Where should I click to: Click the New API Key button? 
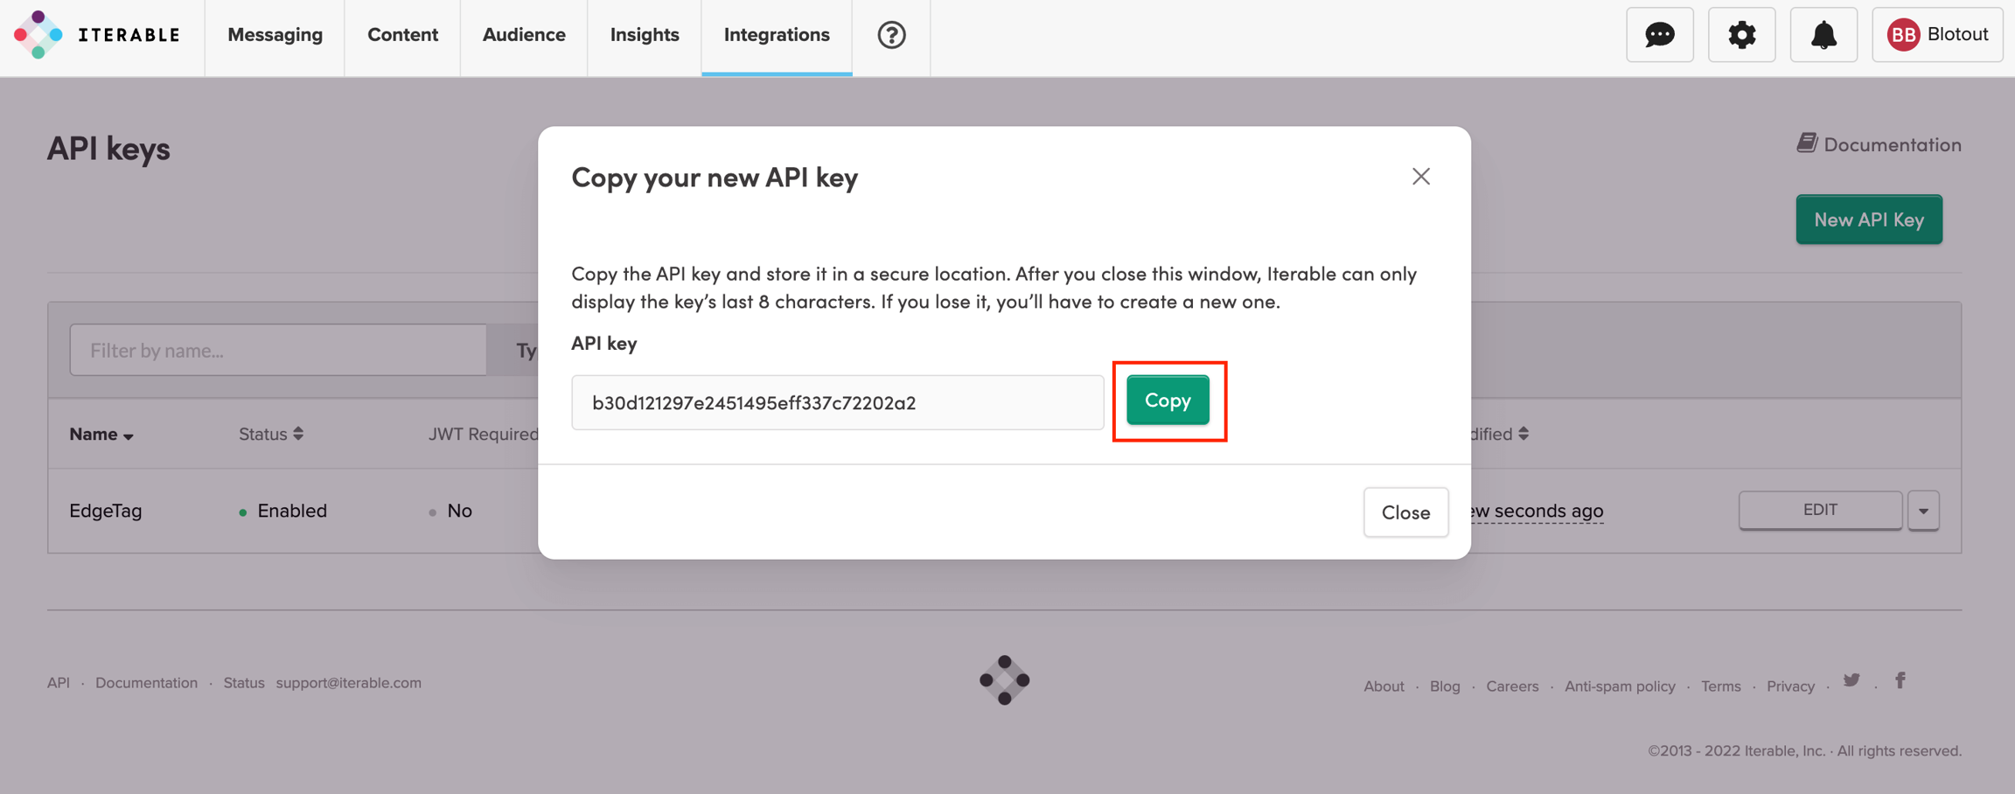(x=1869, y=219)
